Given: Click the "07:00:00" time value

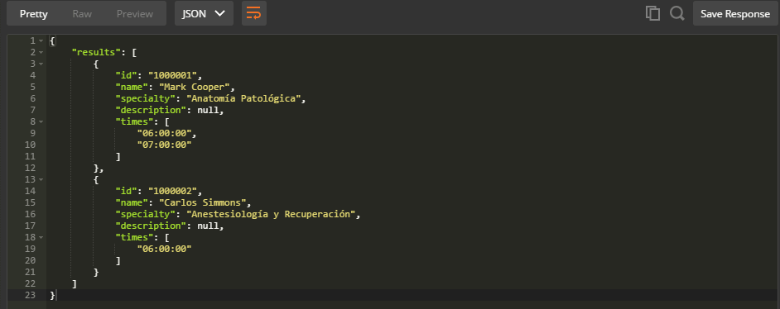Looking at the screenshot, I should pyautogui.click(x=164, y=145).
